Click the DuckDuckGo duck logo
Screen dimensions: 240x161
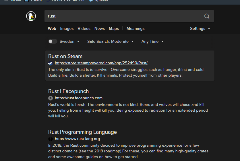(31, 16)
